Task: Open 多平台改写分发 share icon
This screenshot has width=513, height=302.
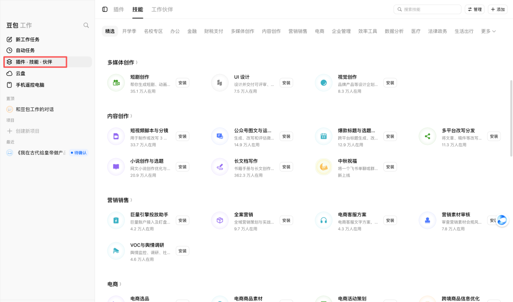Action: point(427,136)
